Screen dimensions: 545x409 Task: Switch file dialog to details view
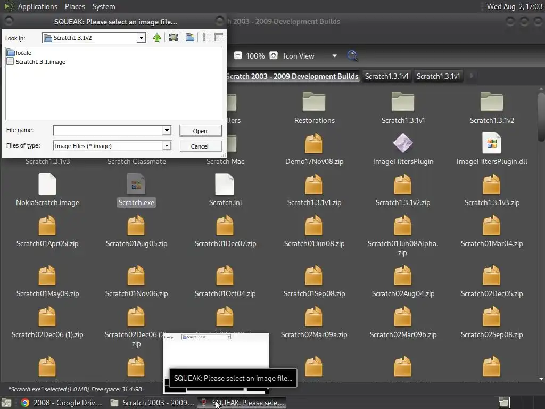coord(219,37)
